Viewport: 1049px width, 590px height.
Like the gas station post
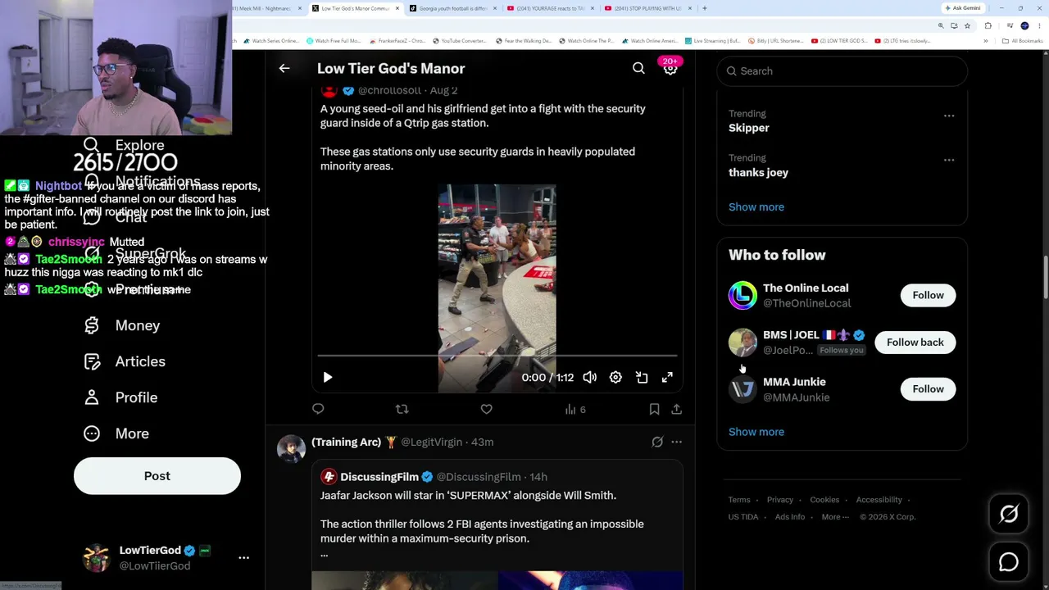tap(487, 409)
